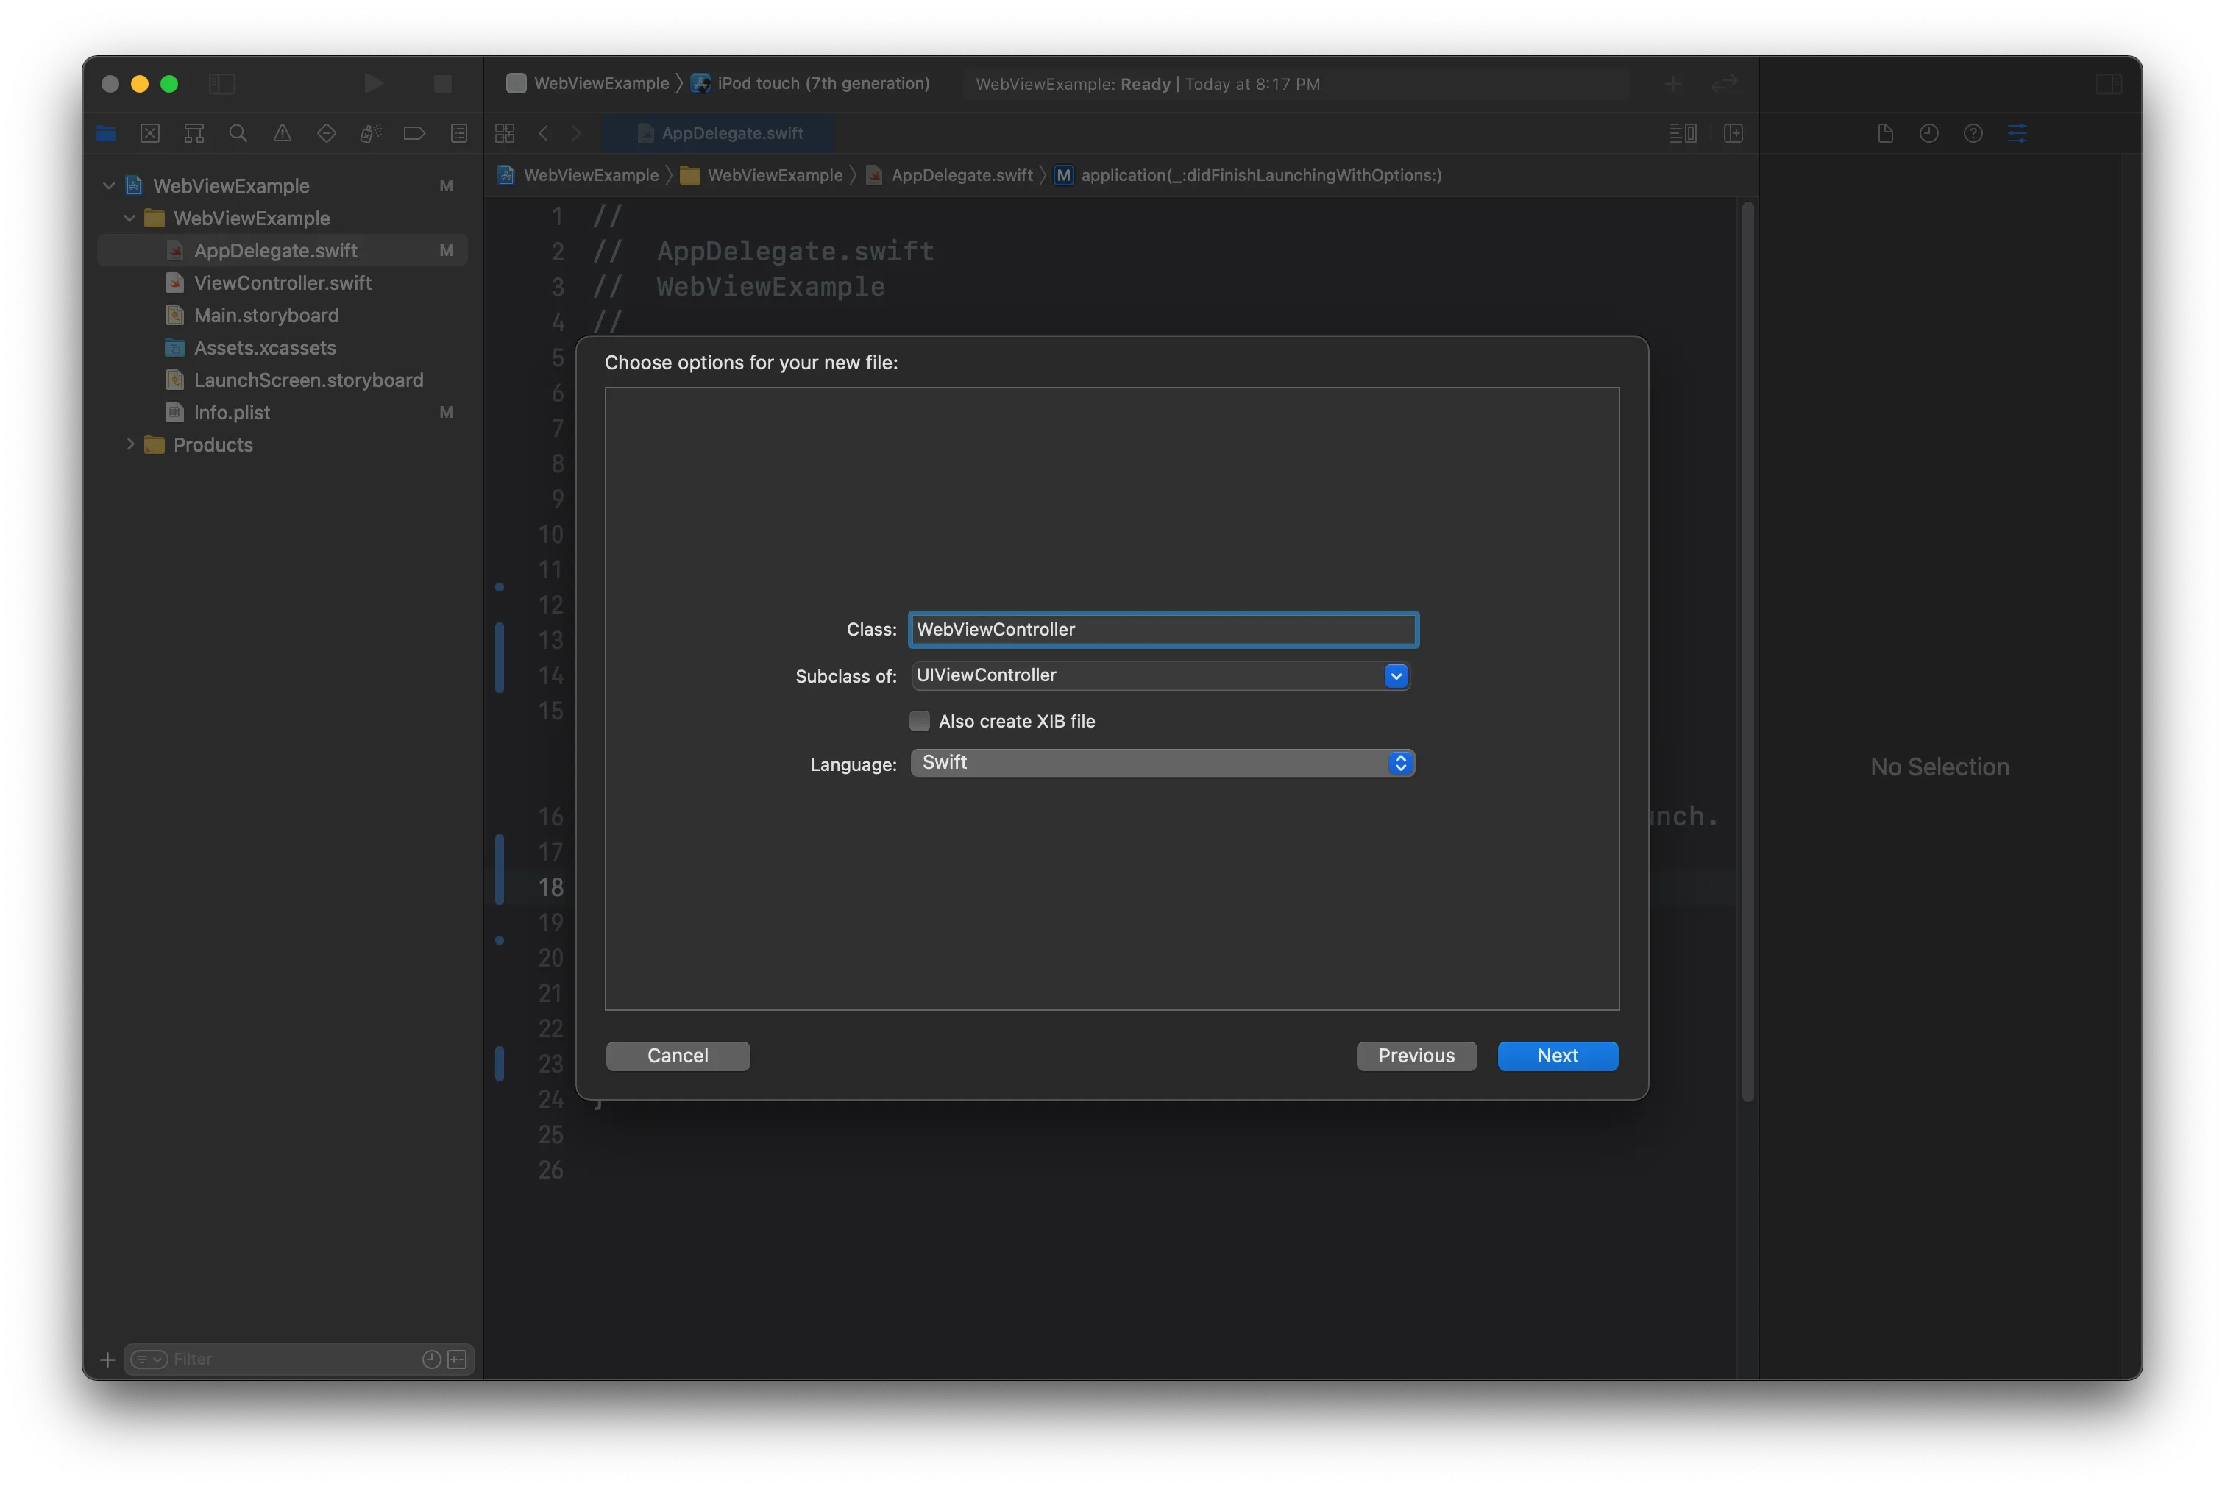The width and height of the screenshot is (2225, 1489).
Task: Check the Also create XIB file box
Action: click(x=919, y=721)
